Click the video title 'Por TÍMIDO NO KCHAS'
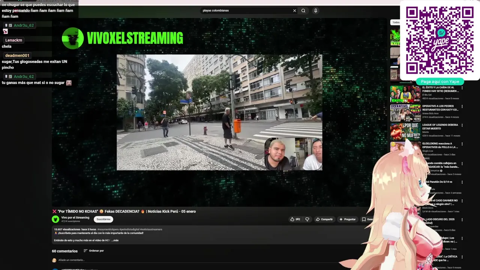 tap(124, 211)
